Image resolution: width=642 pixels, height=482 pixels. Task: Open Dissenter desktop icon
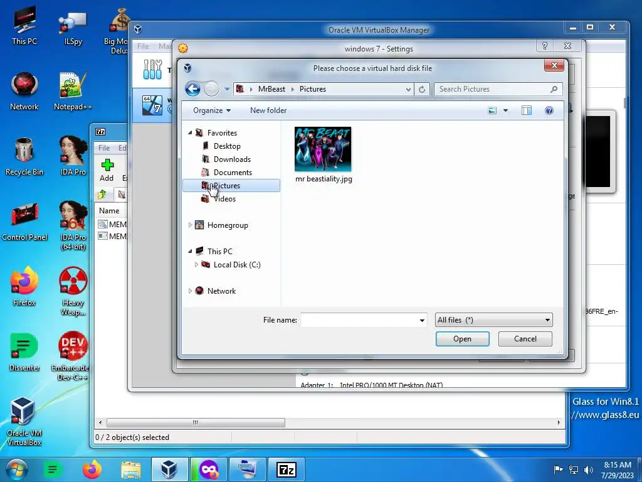click(x=24, y=351)
